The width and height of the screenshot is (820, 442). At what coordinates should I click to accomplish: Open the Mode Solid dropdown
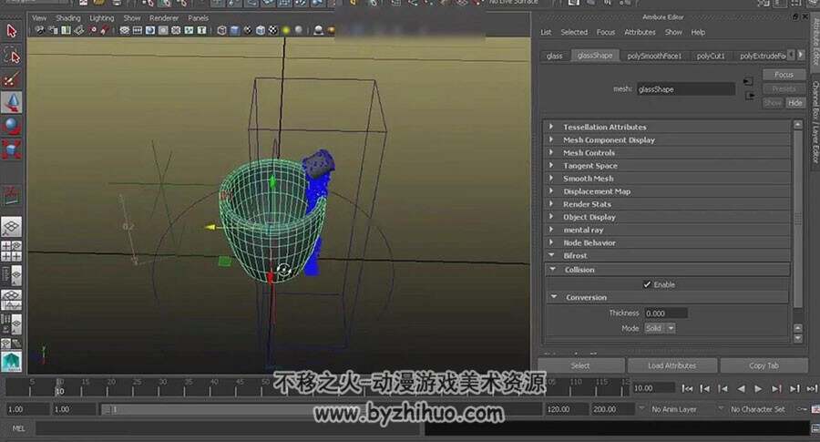click(x=660, y=328)
